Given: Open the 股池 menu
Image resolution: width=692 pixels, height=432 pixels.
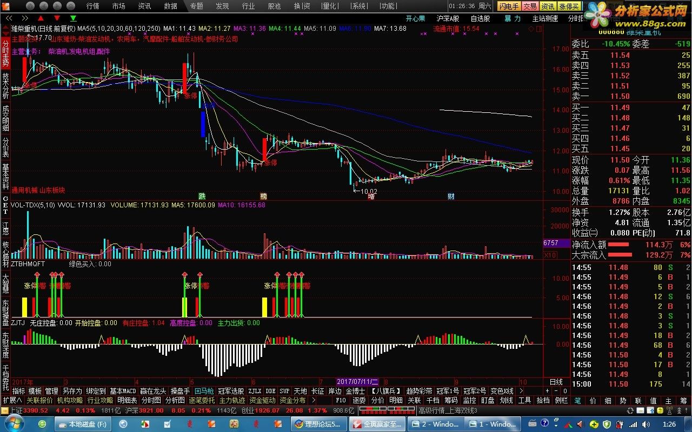Looking at the screenshot, I should pos(274,6).
